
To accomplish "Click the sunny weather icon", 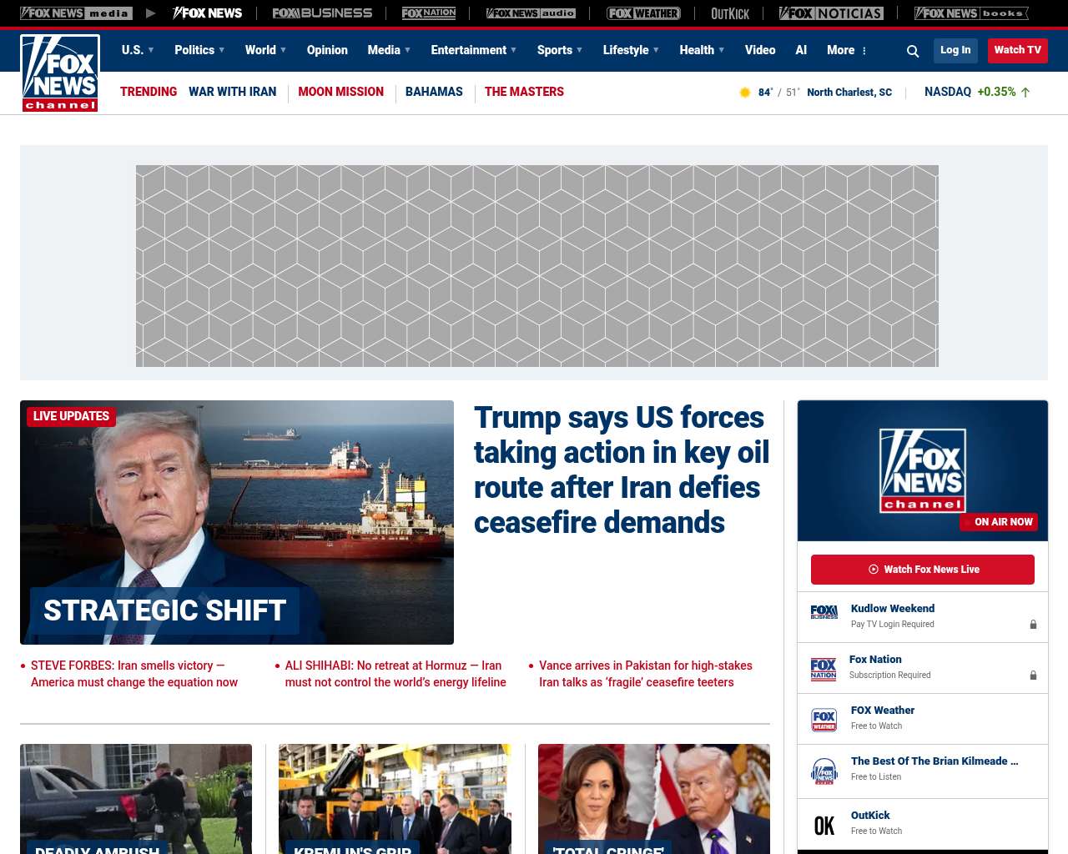I will point(745,93).
